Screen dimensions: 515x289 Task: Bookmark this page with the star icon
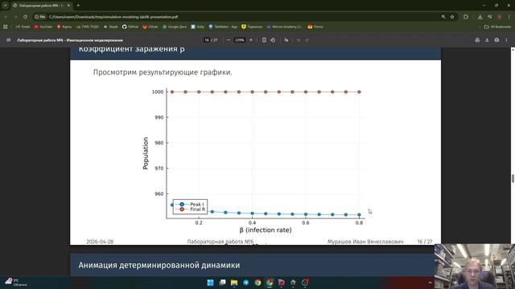pos(452,17)
